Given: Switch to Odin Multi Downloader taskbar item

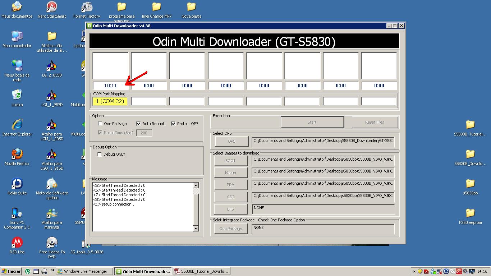Looking at the screenshot, I should click(x=143, y=271).
